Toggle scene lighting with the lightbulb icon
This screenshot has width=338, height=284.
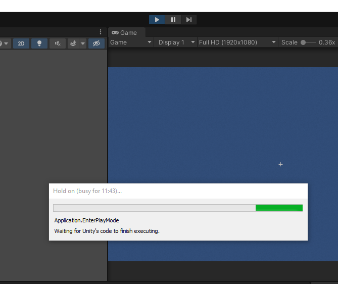point(39,43)
